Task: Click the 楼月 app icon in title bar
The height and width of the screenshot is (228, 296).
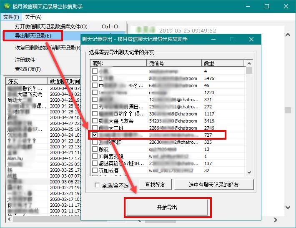Action: tap(7, 6)
